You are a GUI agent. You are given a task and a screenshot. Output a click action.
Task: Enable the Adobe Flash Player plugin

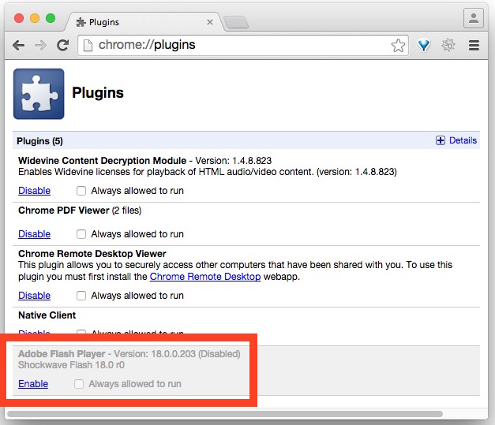(33, 384)
